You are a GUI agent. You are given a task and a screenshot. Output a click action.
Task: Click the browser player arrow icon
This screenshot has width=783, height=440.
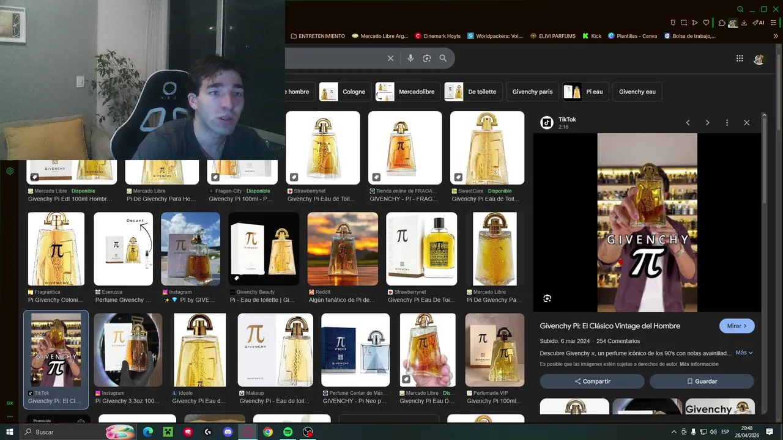[695, 23]
